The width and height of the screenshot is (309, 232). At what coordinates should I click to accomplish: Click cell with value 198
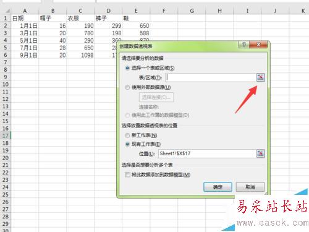tap(108, 33)
